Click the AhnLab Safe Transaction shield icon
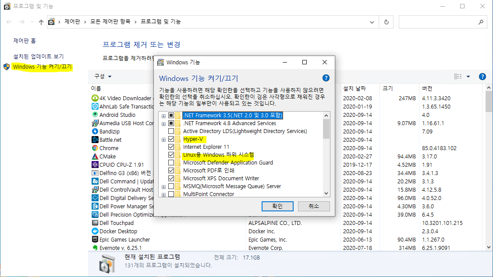This screenshot has height=277, width=493. tap(95, 106)
